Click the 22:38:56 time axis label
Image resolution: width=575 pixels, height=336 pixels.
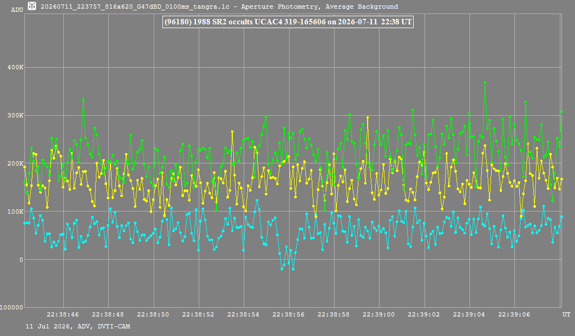pos(288,314)
